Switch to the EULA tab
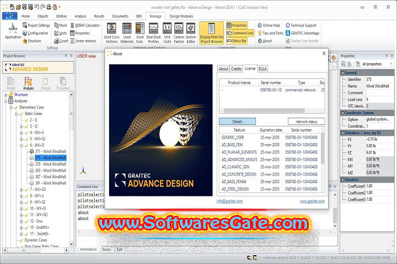The image size is (397, 264). pyautogui.click(x=262, y=69)
